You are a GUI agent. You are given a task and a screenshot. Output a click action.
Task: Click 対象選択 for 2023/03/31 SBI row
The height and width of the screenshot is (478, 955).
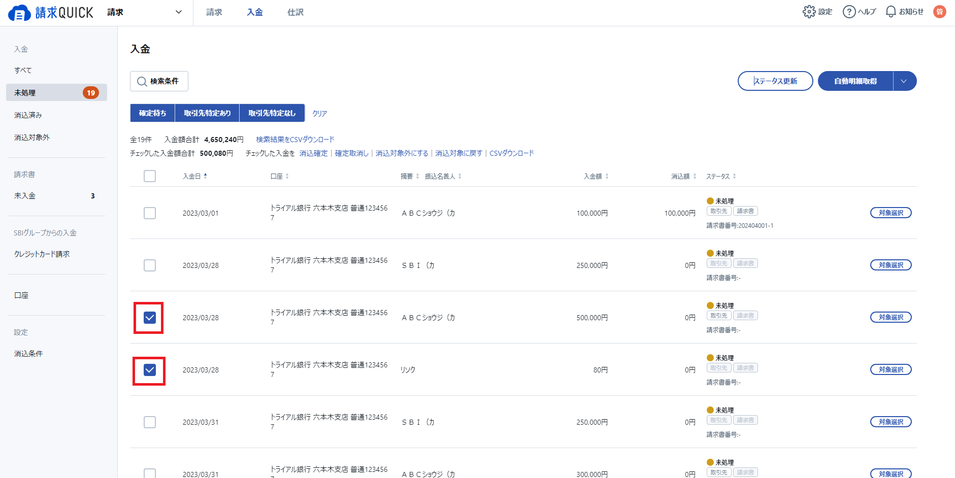tap(891, 422)
